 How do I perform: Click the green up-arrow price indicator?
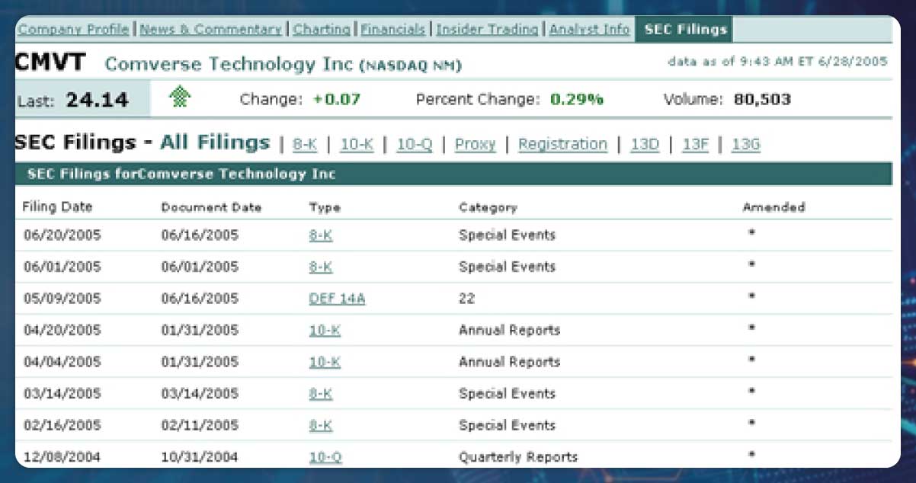pos(180,97)
